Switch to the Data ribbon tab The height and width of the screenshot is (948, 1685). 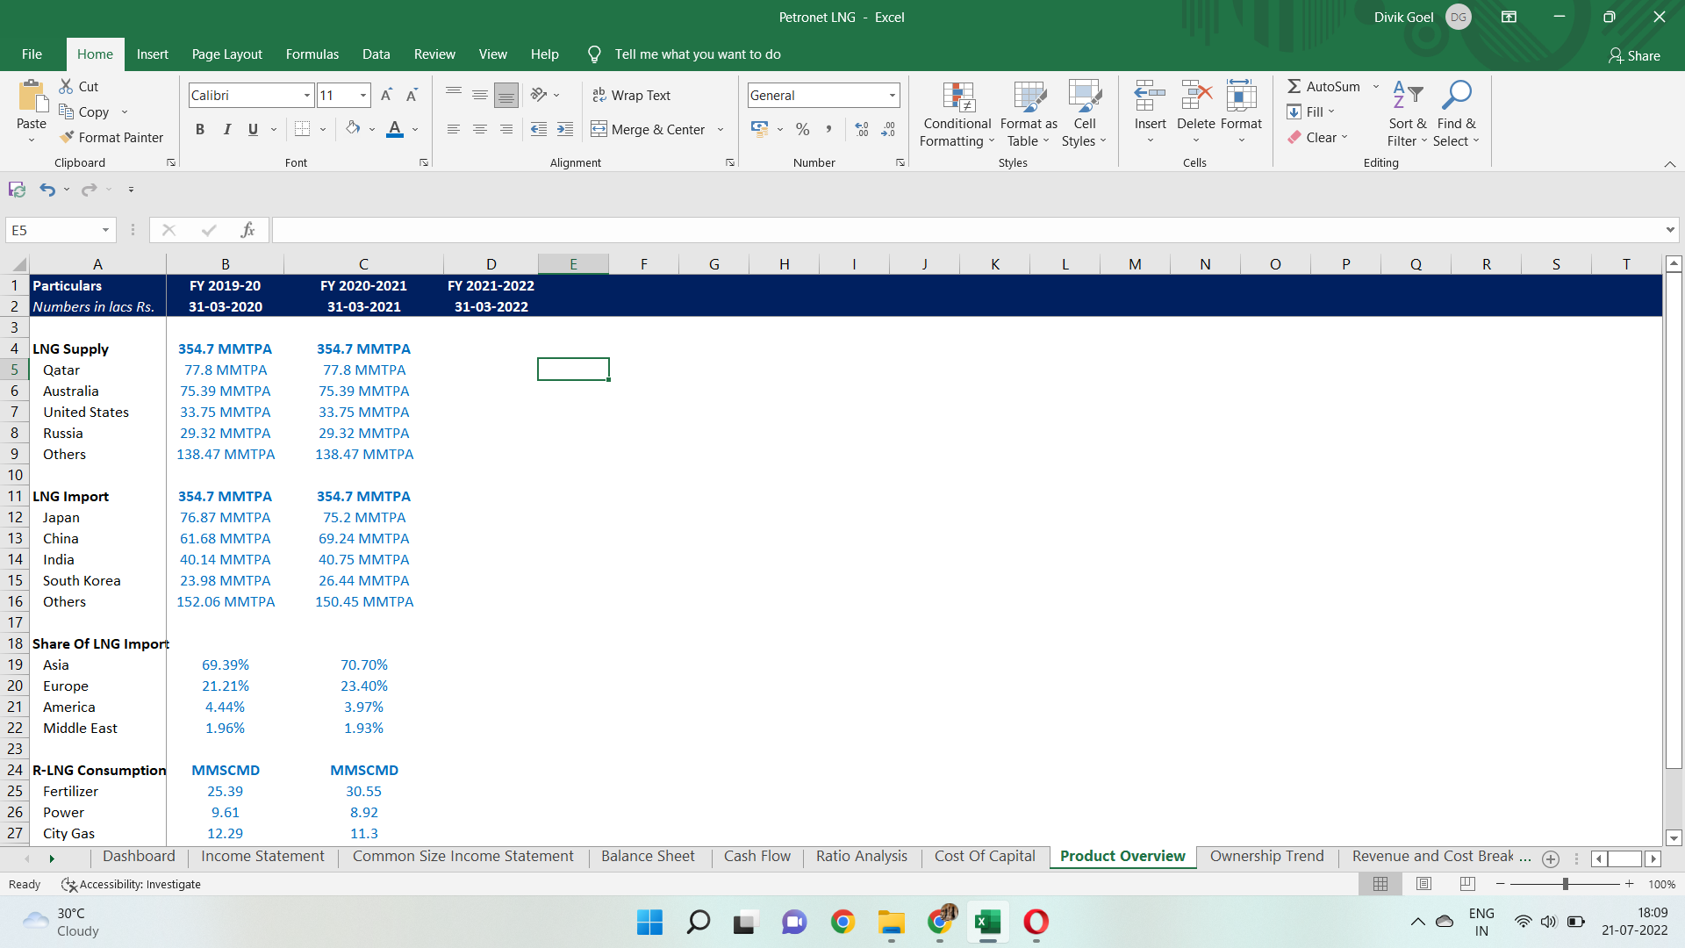pos(376,54)
